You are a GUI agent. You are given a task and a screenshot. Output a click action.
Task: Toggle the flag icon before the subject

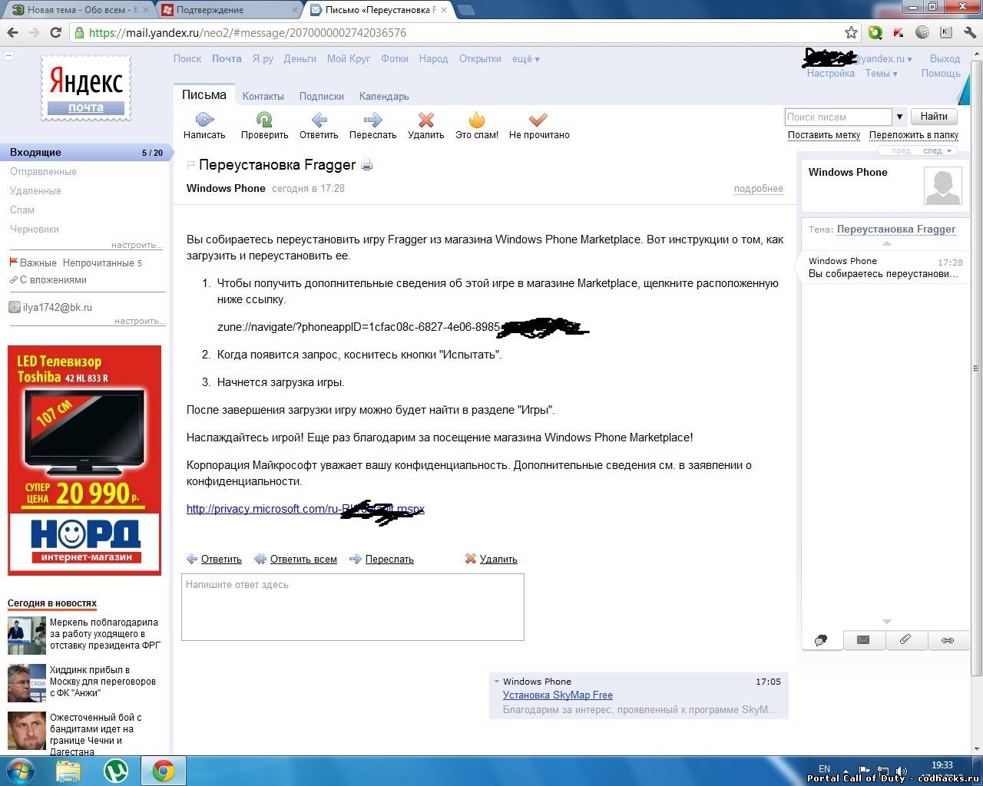coord(191,165)
